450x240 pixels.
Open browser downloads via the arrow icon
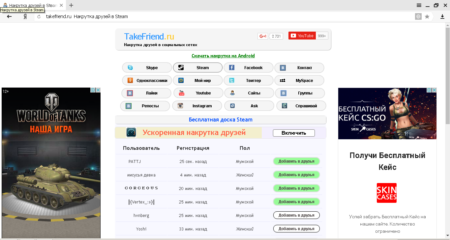pos(442,16)
